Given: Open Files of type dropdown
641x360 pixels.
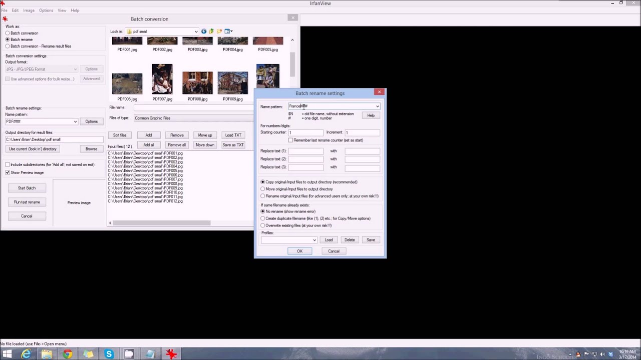Looking at the screenshot, I should (193, 118).
